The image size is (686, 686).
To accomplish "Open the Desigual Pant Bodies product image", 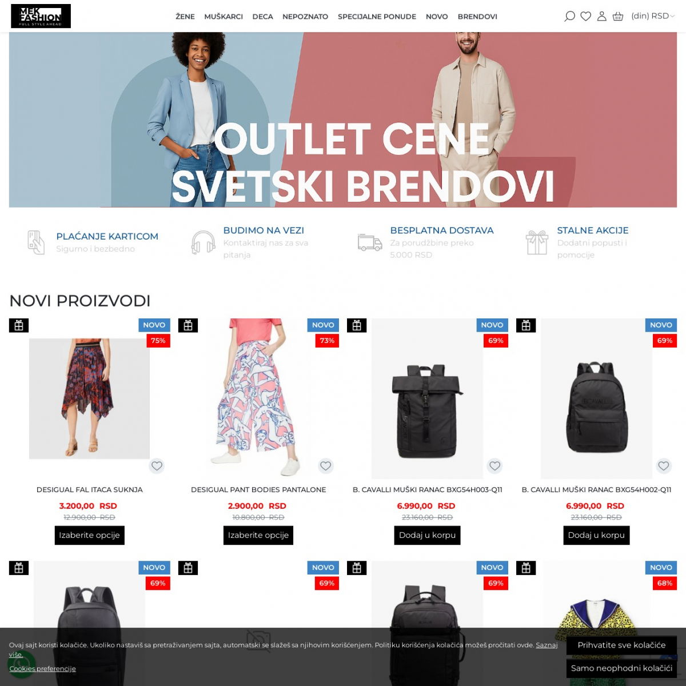I will coord(258,398).
